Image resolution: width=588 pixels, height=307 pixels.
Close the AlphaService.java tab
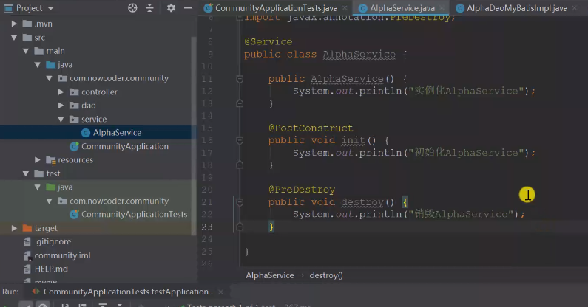(x=442, y=8)
